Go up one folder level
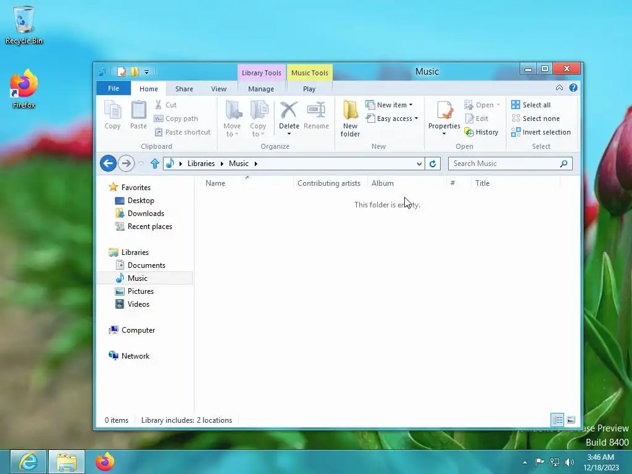Image resolution: width=632 pixels, height=474 pixels. (x=155, y=163)
